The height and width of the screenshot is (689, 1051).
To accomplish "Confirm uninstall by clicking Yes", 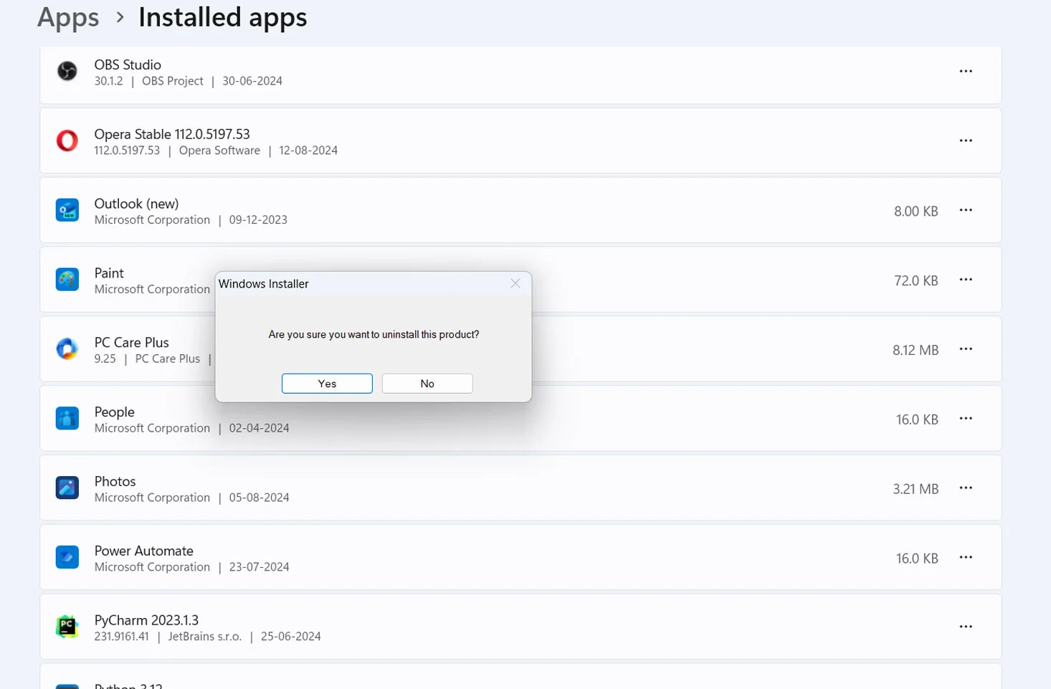I will [327, 384].
